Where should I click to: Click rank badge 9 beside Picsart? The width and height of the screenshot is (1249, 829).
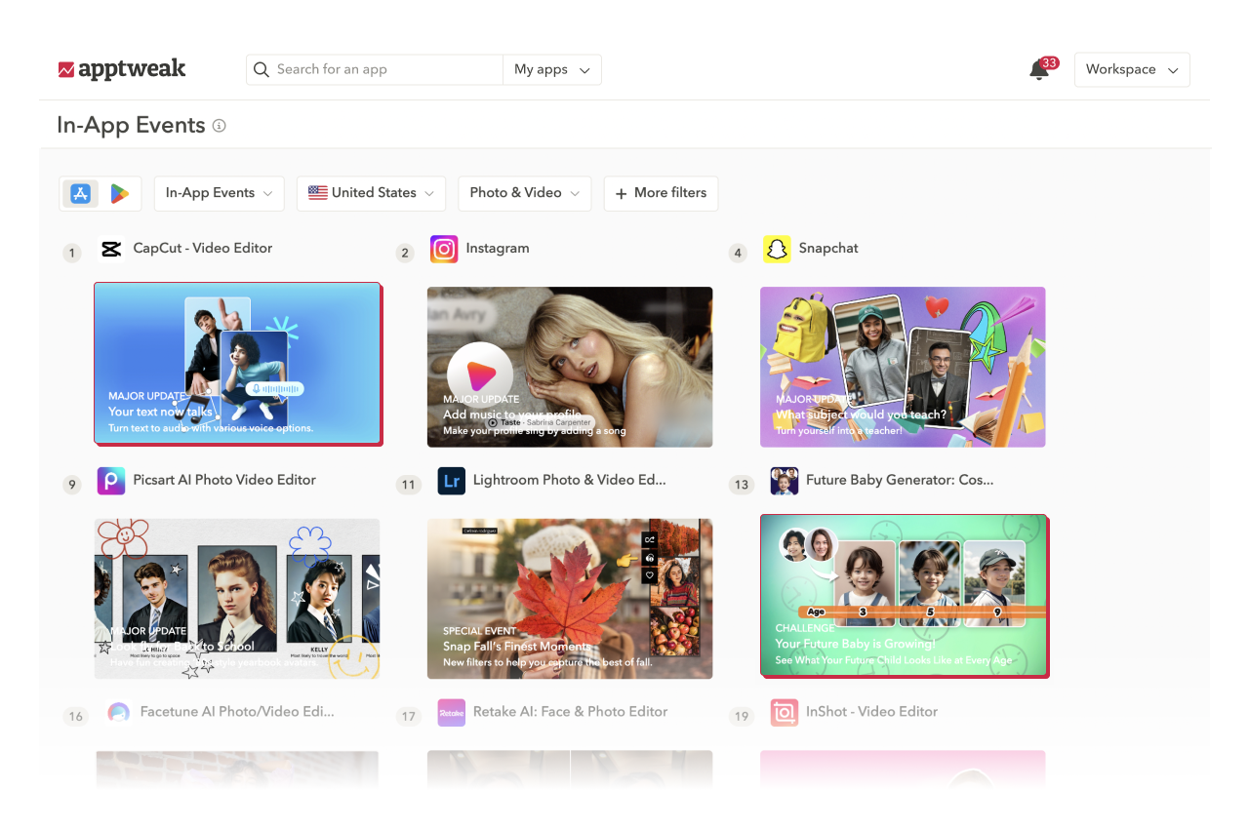tap(72, 485)
